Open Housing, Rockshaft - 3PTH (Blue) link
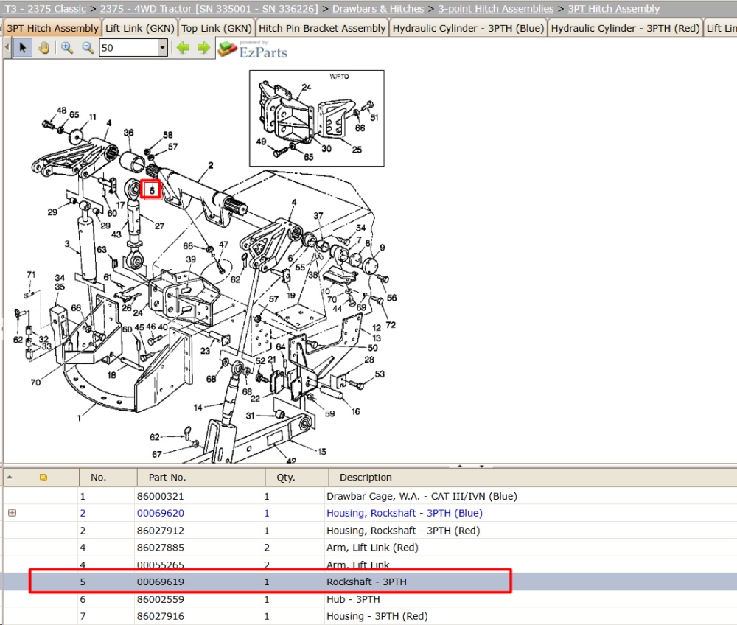The image size is (737, 625). click(x=404, y=513)
